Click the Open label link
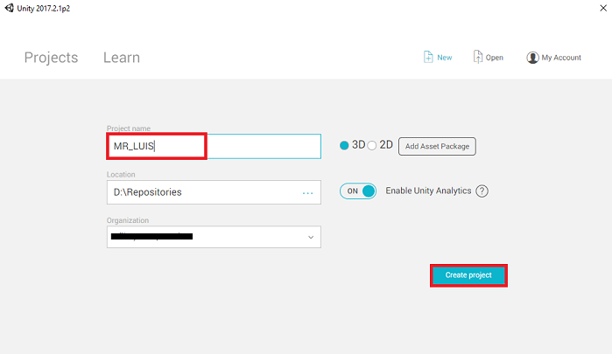 [x=495, y=58]
